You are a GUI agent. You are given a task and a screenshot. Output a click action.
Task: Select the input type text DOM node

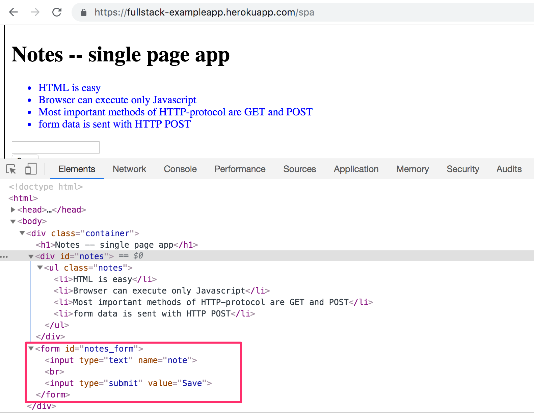[121, 360]
